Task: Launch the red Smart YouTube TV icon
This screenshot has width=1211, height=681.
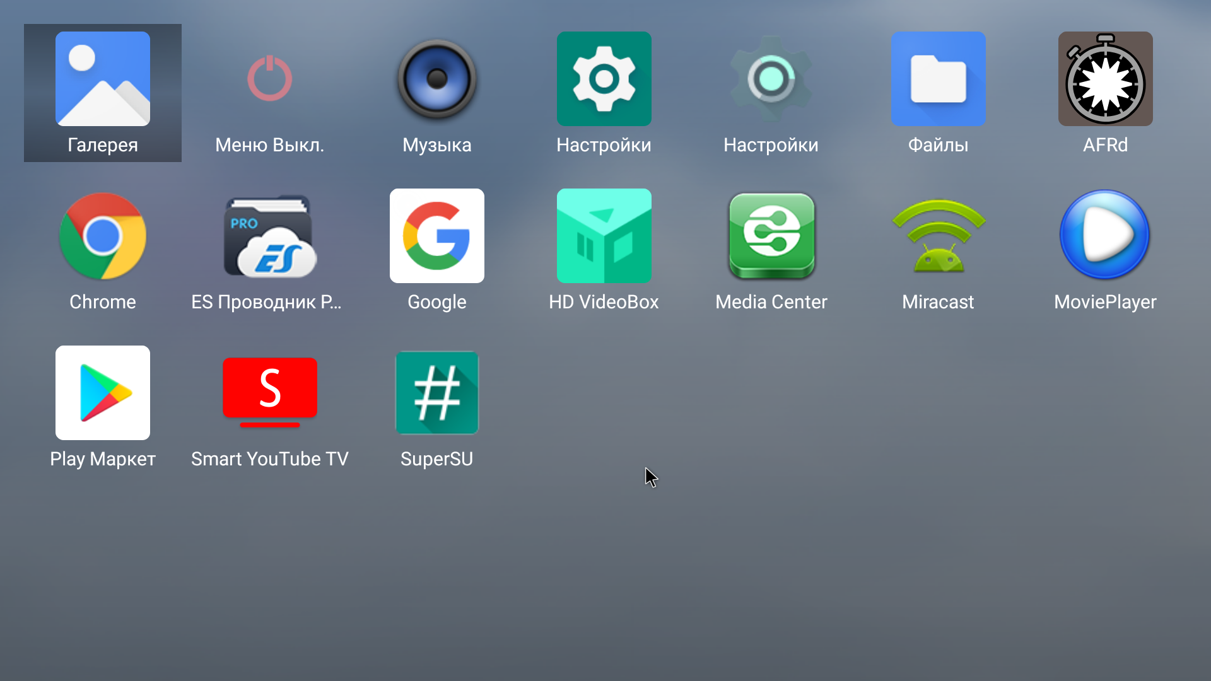Action: coord(270,392)
